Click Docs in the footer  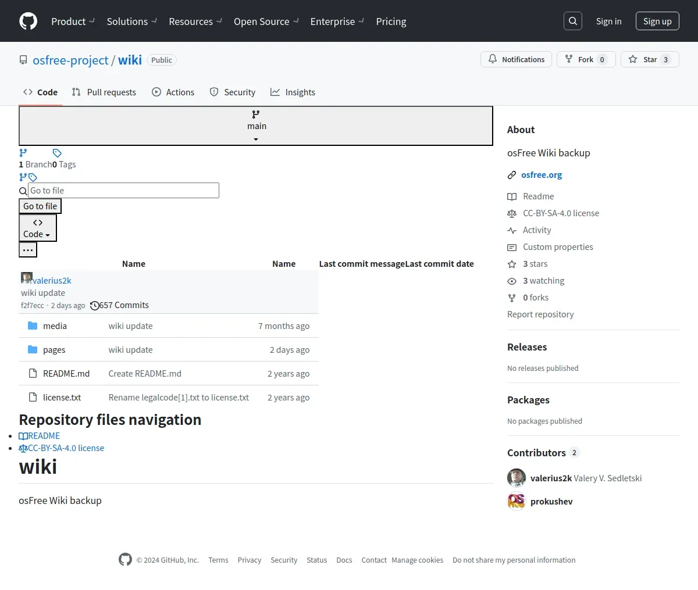click(x=344, y=560)
